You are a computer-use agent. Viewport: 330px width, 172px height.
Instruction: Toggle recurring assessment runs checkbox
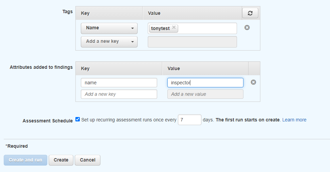[78, 119]
